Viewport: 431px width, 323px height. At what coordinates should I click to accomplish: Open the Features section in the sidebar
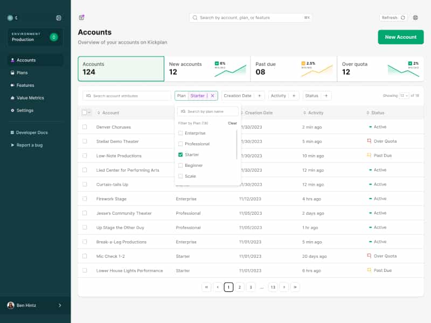[x=24, y=84]
